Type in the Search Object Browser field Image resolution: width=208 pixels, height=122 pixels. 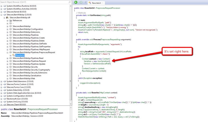[x=34, y=2]
